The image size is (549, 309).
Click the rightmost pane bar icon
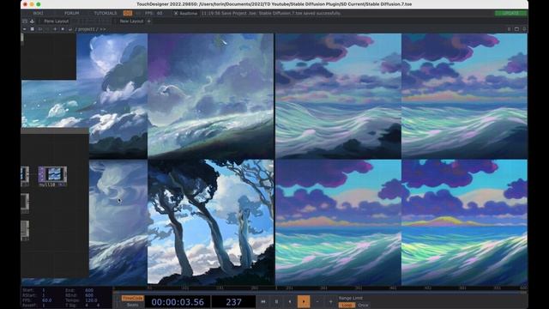(524, 29)
